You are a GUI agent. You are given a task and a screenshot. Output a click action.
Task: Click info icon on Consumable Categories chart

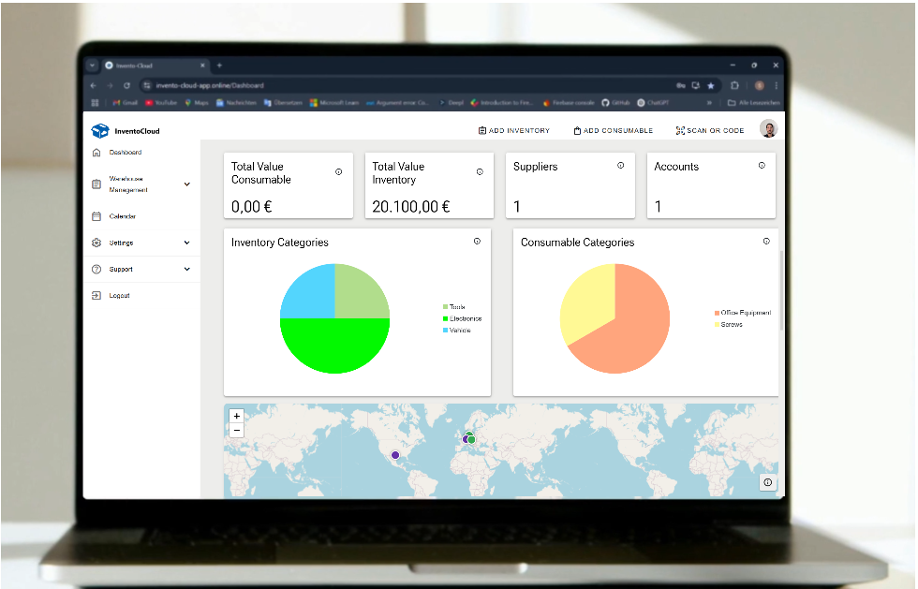[766, 242]
